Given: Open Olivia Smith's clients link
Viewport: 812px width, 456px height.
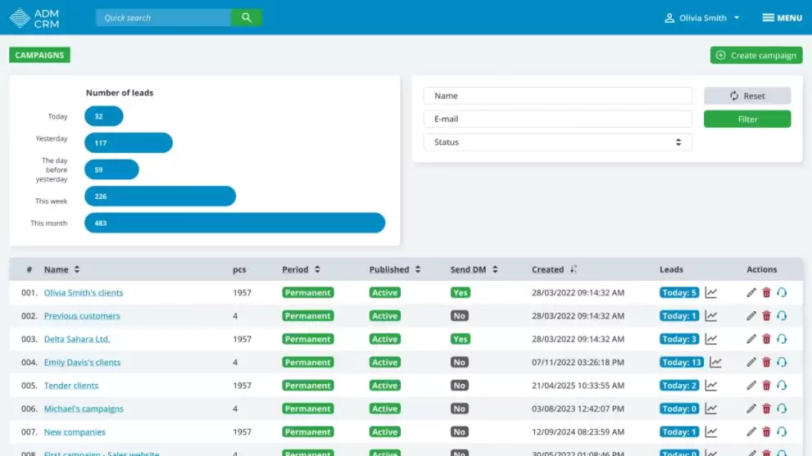Looking at the screenshot, I should point(84,292).
